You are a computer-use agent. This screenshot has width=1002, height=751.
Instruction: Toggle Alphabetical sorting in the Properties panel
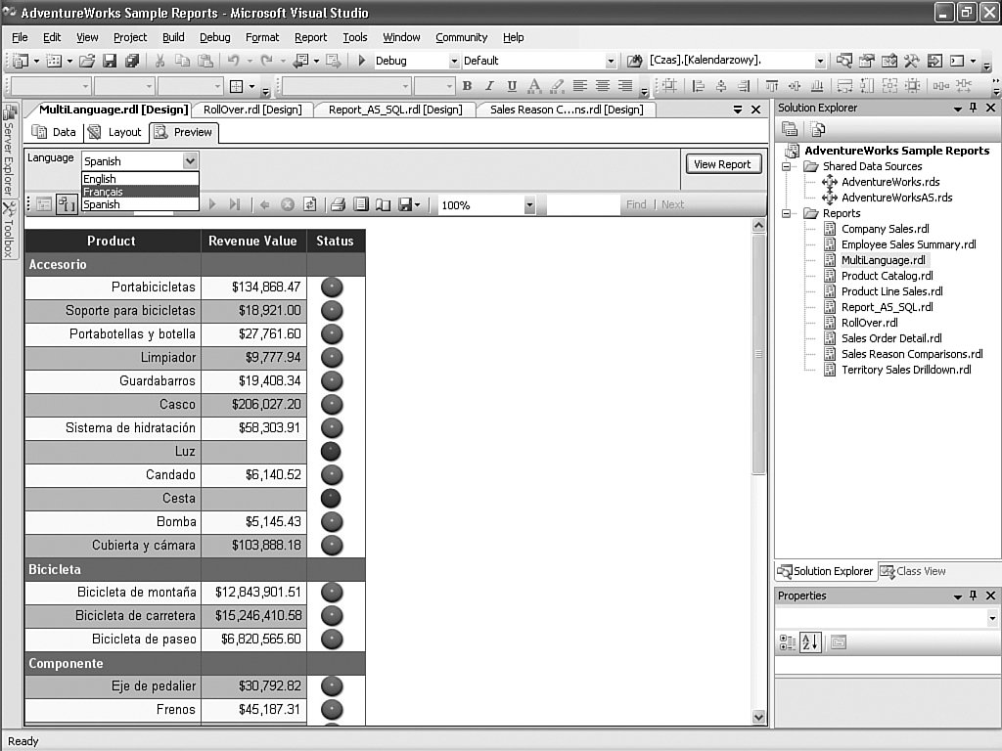click(810, 642)
